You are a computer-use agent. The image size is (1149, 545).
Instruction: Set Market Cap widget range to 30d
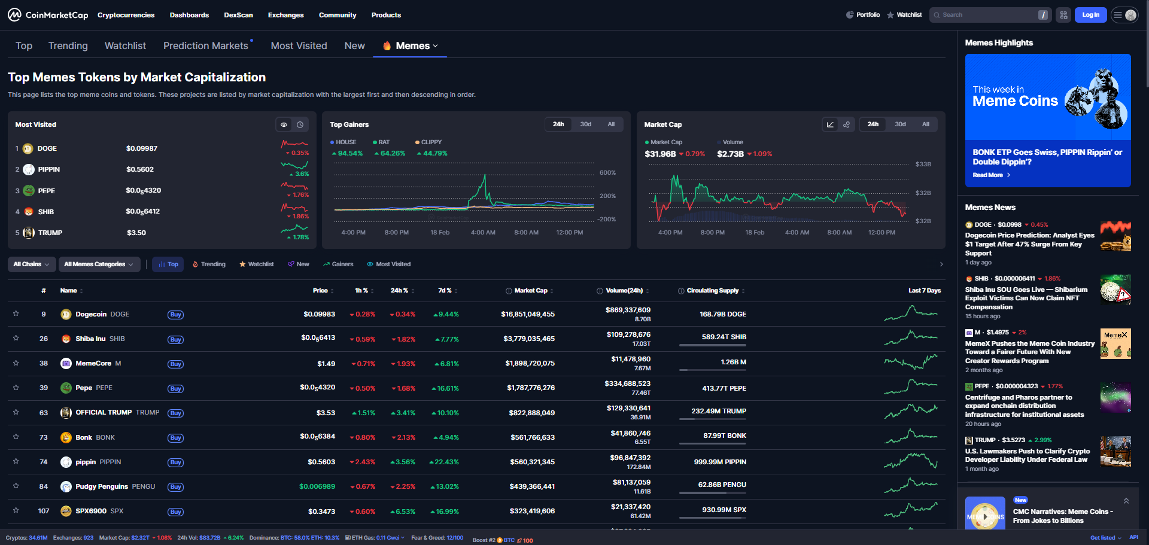point(901,124)
